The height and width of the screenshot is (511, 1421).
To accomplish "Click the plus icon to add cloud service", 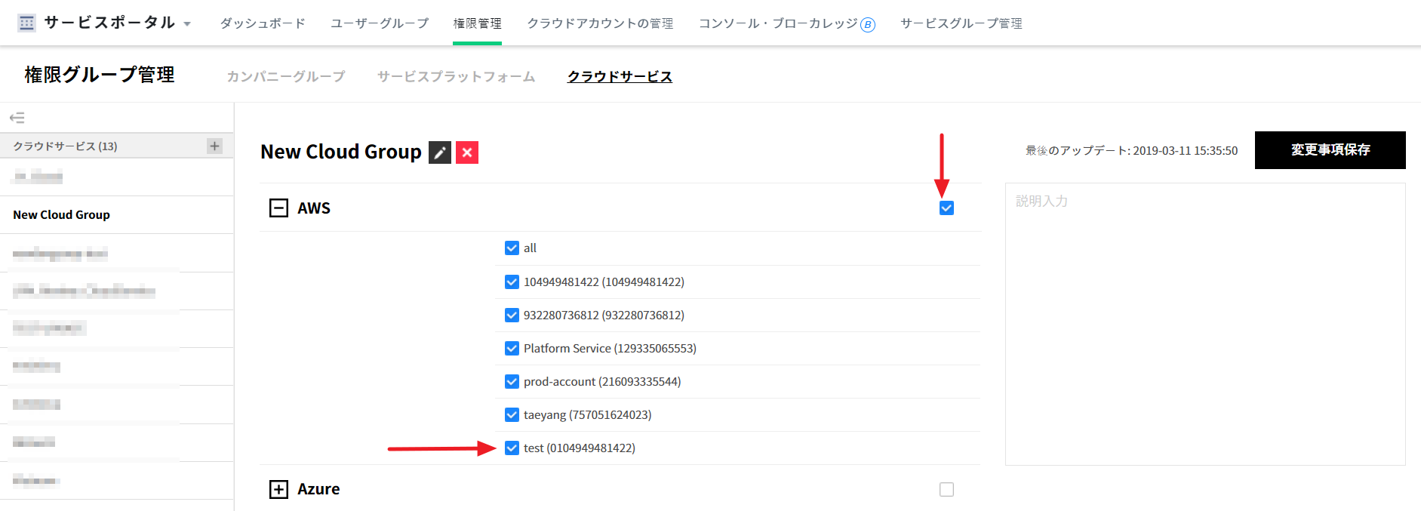I will (x=215, y=146).
